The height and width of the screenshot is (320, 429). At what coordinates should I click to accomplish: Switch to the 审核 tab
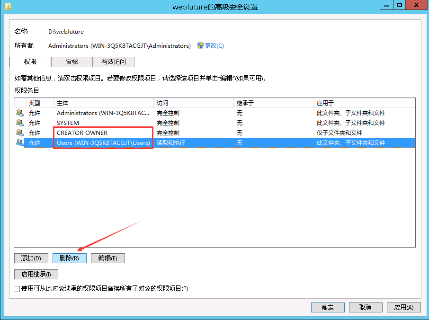pos(72,62)
